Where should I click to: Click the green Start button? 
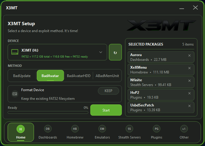(x=106, y=110)
